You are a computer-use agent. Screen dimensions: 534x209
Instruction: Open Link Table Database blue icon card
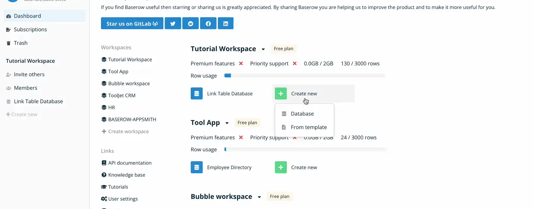[197, 93]
